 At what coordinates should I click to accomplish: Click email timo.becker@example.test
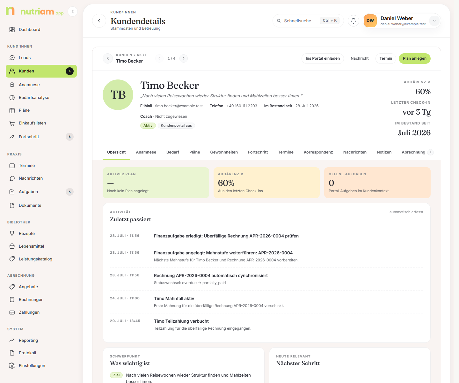[x=179, y=106]
